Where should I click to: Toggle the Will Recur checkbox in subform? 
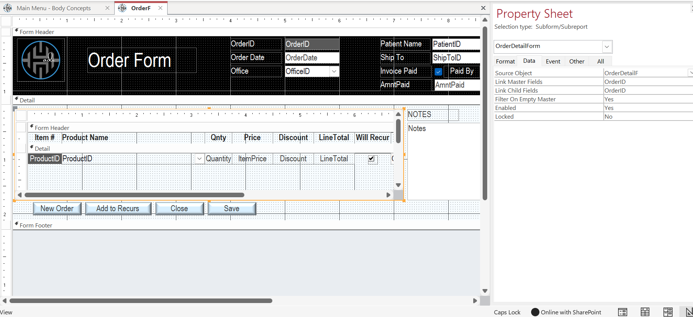click(371, 159)
